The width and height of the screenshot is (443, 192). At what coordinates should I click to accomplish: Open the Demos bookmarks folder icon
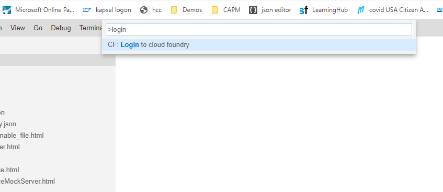[x=174, y=10]
